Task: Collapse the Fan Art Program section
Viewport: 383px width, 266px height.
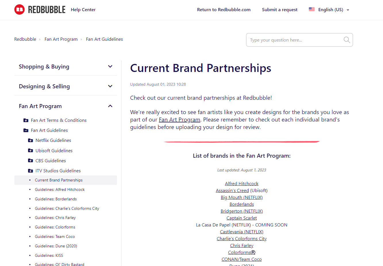Action: (x=110, y=106)
